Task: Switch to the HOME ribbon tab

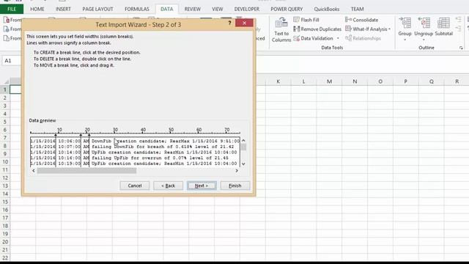Action: (x=37, y=9)
